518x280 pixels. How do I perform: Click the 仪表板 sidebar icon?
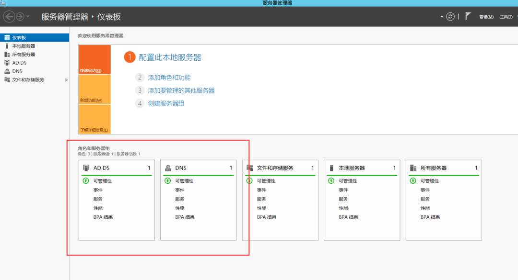point(7,38)
